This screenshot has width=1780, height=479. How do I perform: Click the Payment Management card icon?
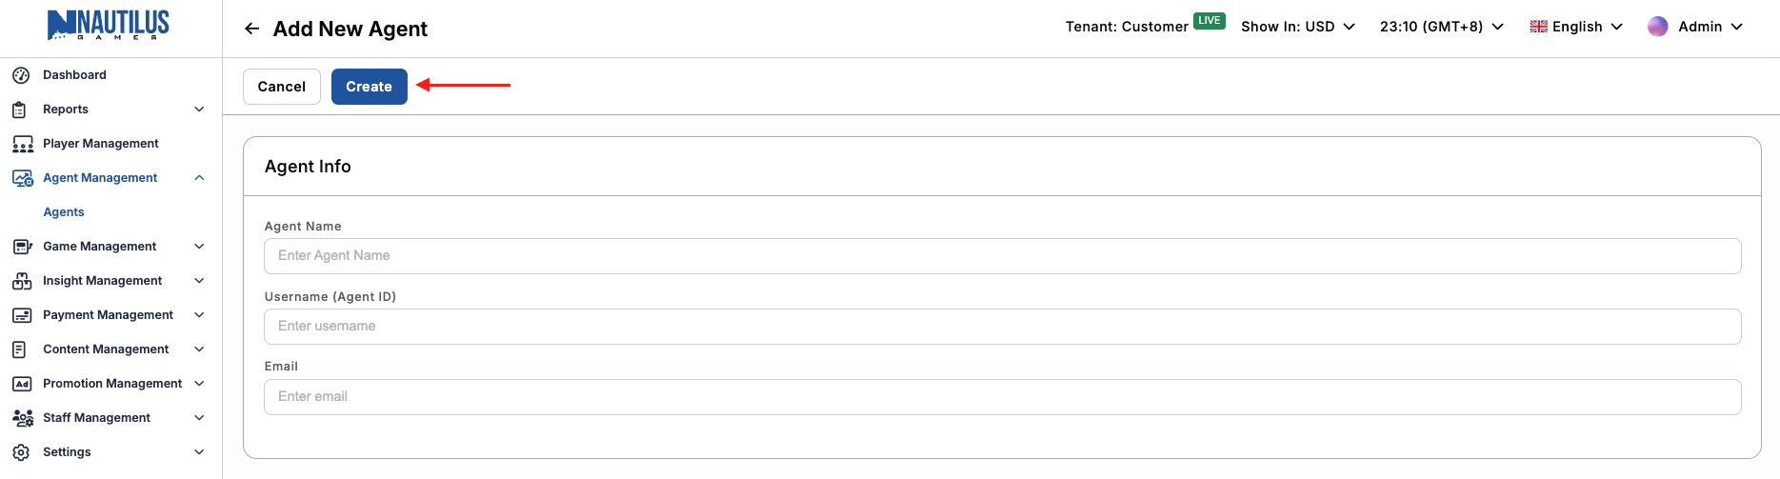tap(22, 315)
